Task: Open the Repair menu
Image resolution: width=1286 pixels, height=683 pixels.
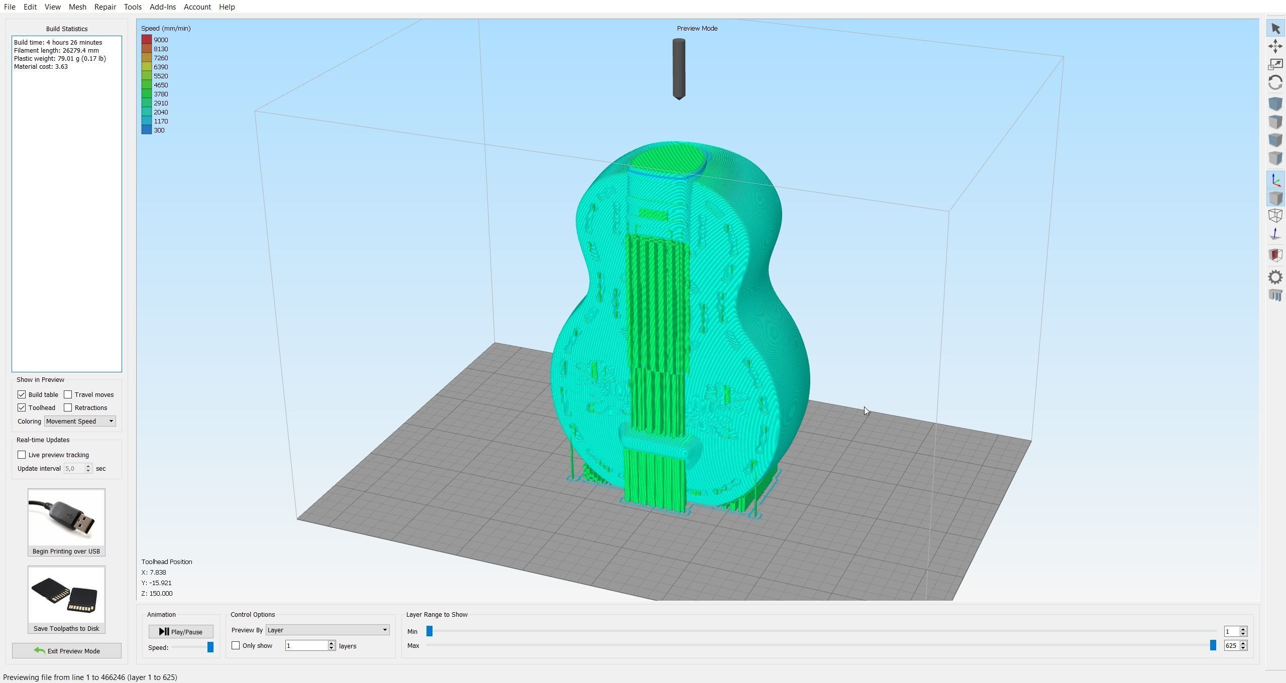Action: (105, 7)
